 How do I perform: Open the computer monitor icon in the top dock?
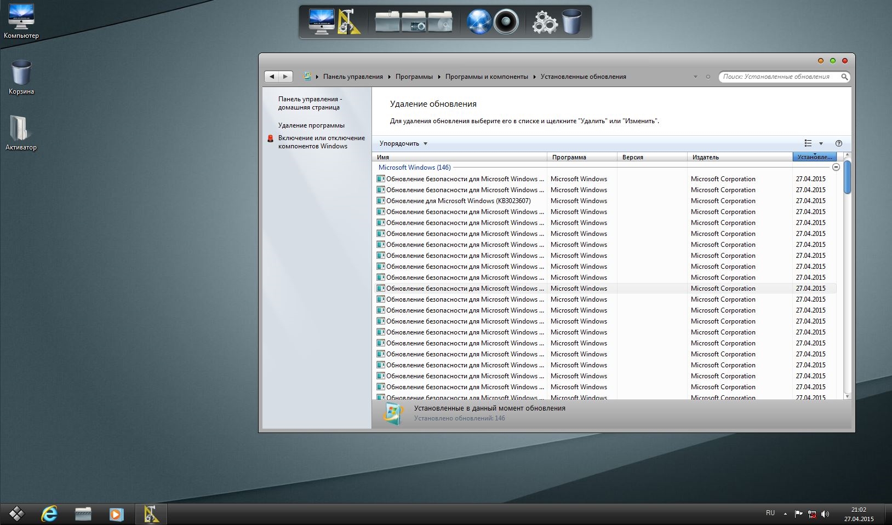[322, 22]
